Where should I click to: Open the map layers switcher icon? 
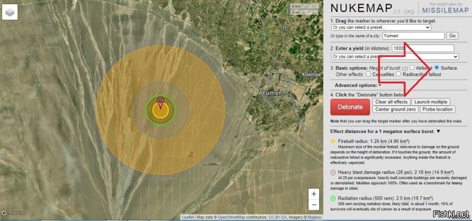(x=10, y=12)
